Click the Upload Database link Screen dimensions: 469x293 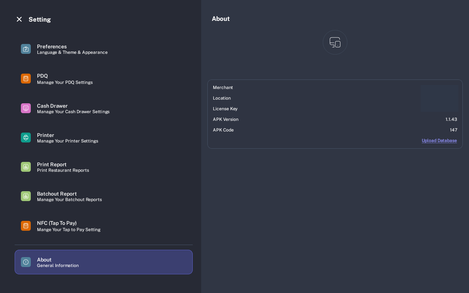pos(439,141)
